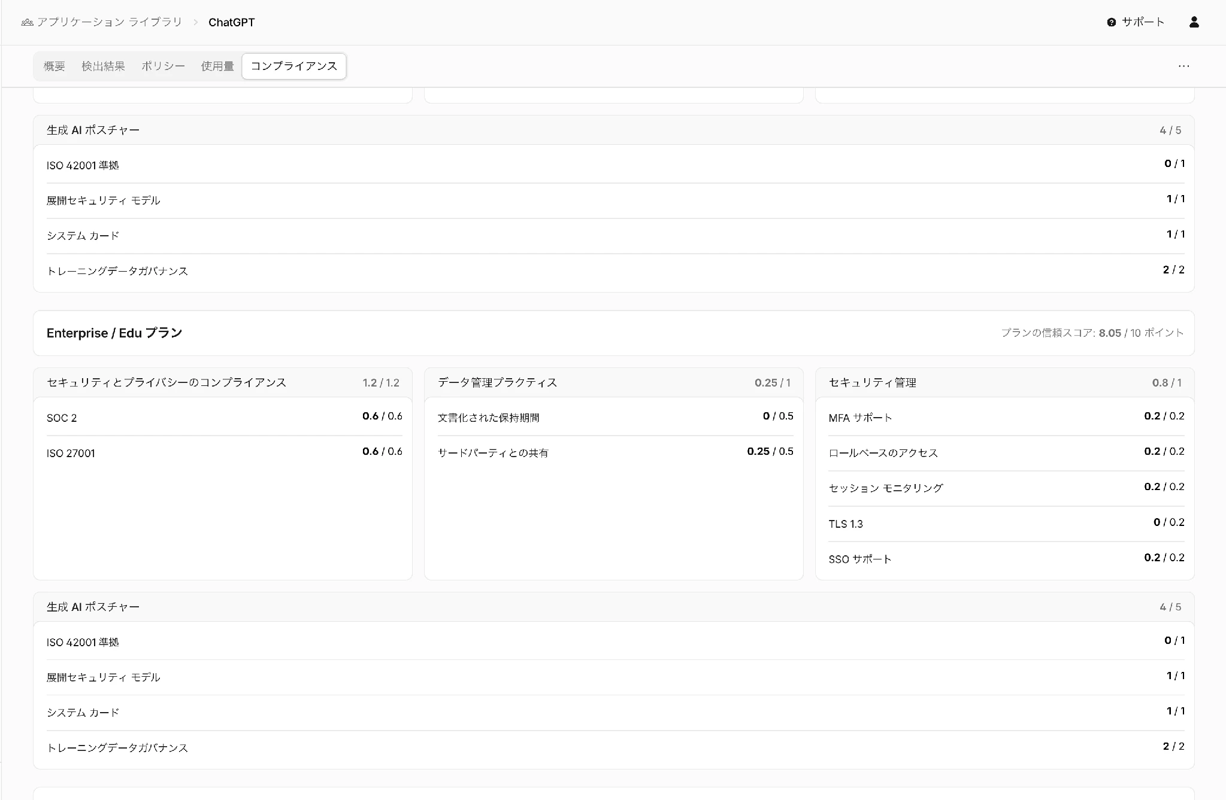The width and height of the screenshot is (1226, 800).
Task: Click the Enterprise / Edu プラン heading
Action: 114,333
